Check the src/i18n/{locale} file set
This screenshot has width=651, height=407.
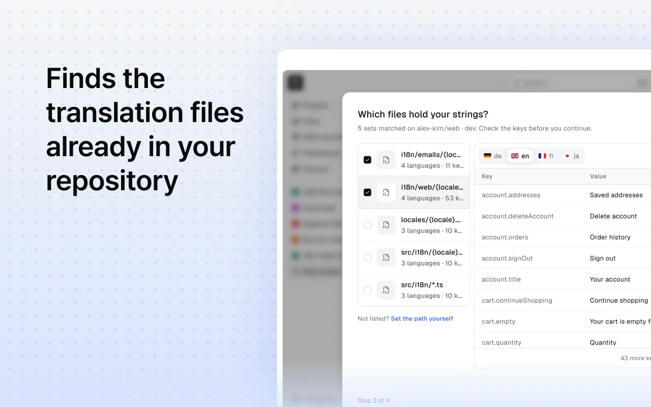367,257
